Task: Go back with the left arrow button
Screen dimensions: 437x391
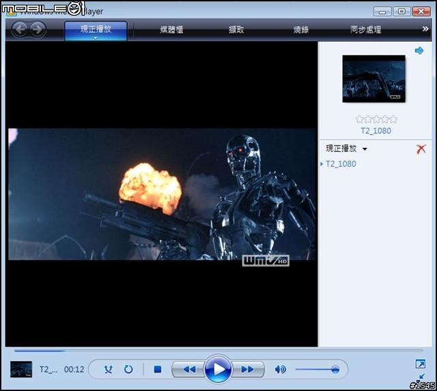Action: tap(20, 29)
